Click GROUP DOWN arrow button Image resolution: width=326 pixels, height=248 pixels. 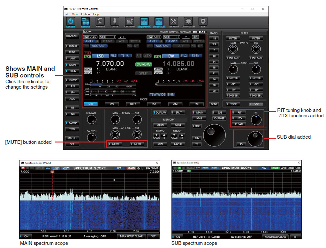[x=174, y=135]
